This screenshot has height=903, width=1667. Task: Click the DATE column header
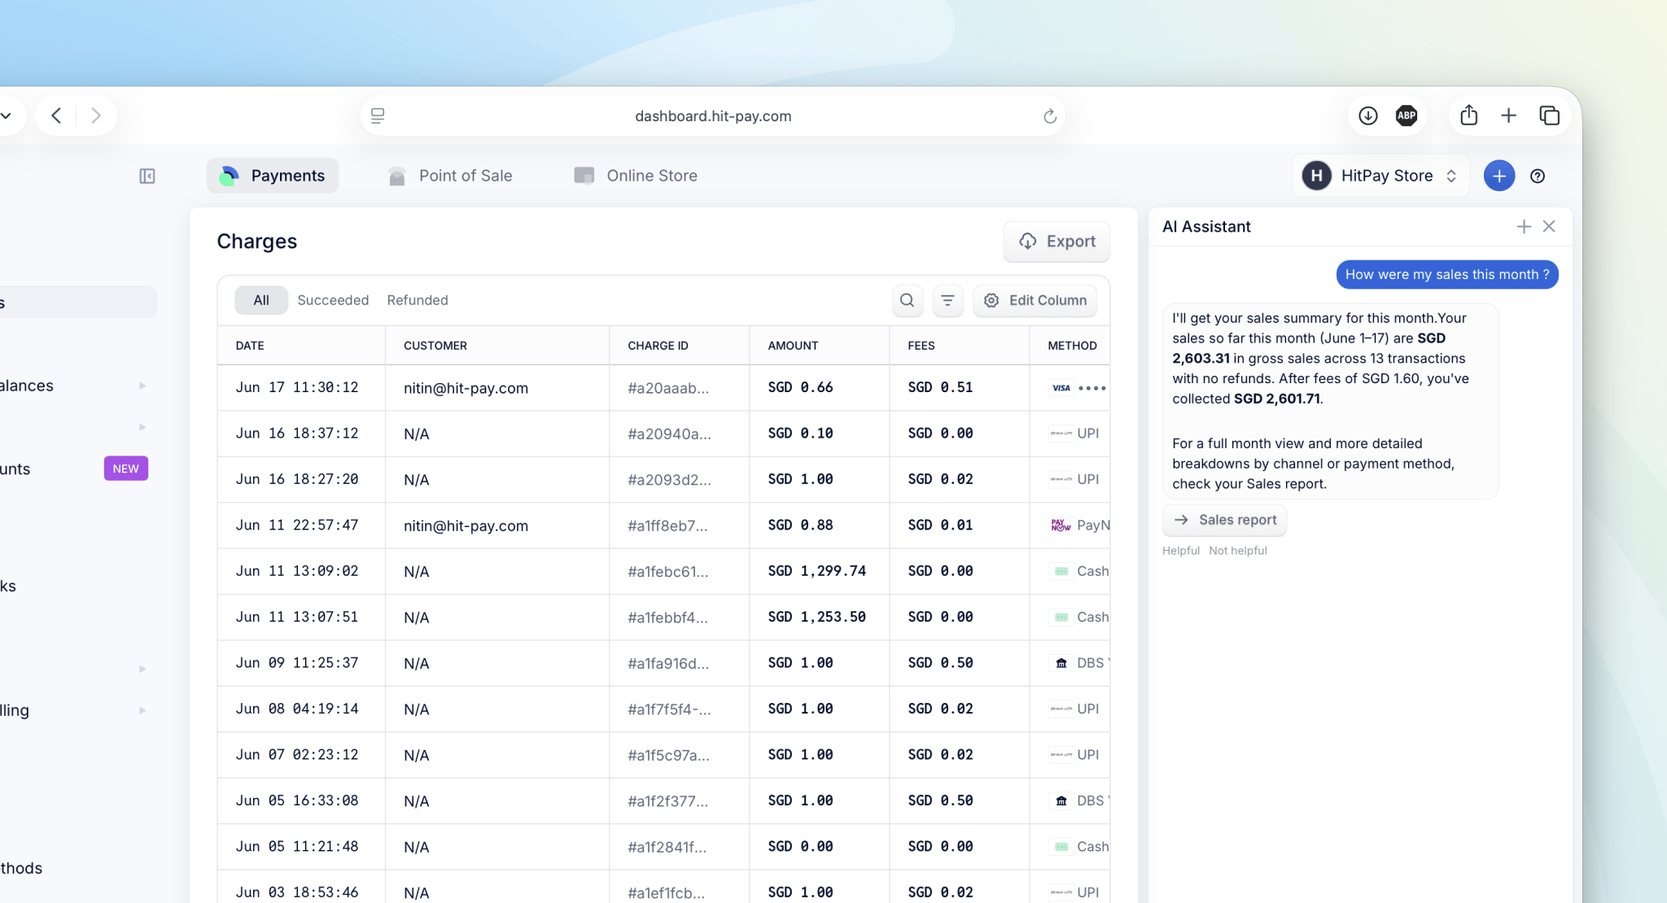pos(250,346)
